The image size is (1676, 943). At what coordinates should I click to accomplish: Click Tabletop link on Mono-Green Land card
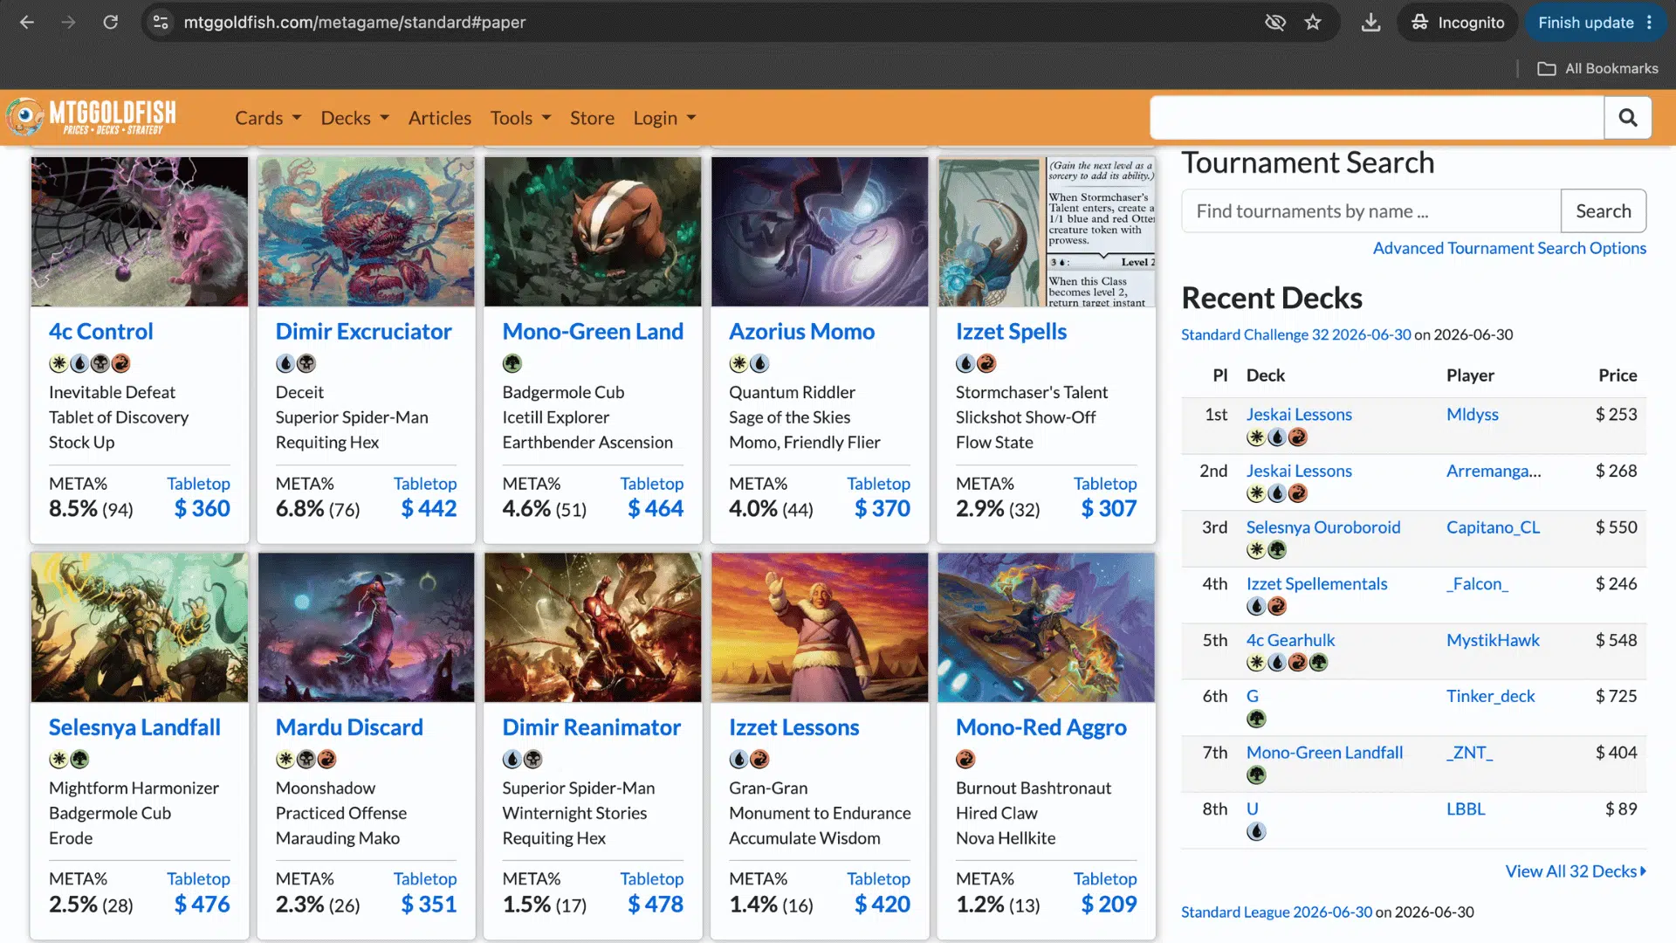coord(651,483)
